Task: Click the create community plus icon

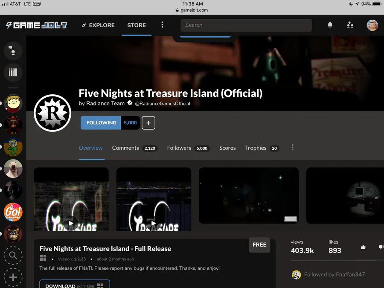Action: pyautogui.click(x=13, y=277)
